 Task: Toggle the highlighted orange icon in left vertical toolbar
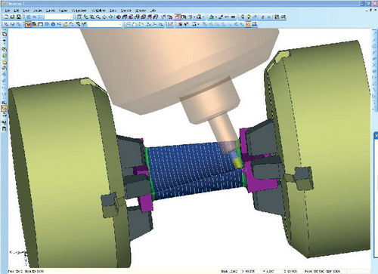click(5, 108)
